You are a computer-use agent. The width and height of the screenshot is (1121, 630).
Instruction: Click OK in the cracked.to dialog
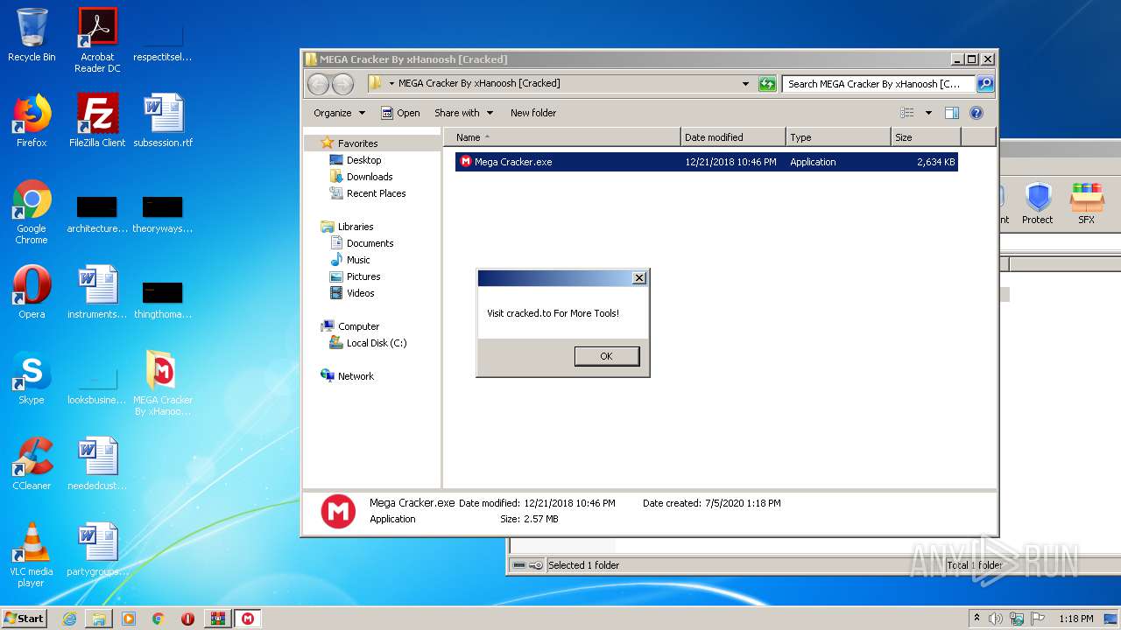pos(606,356)
